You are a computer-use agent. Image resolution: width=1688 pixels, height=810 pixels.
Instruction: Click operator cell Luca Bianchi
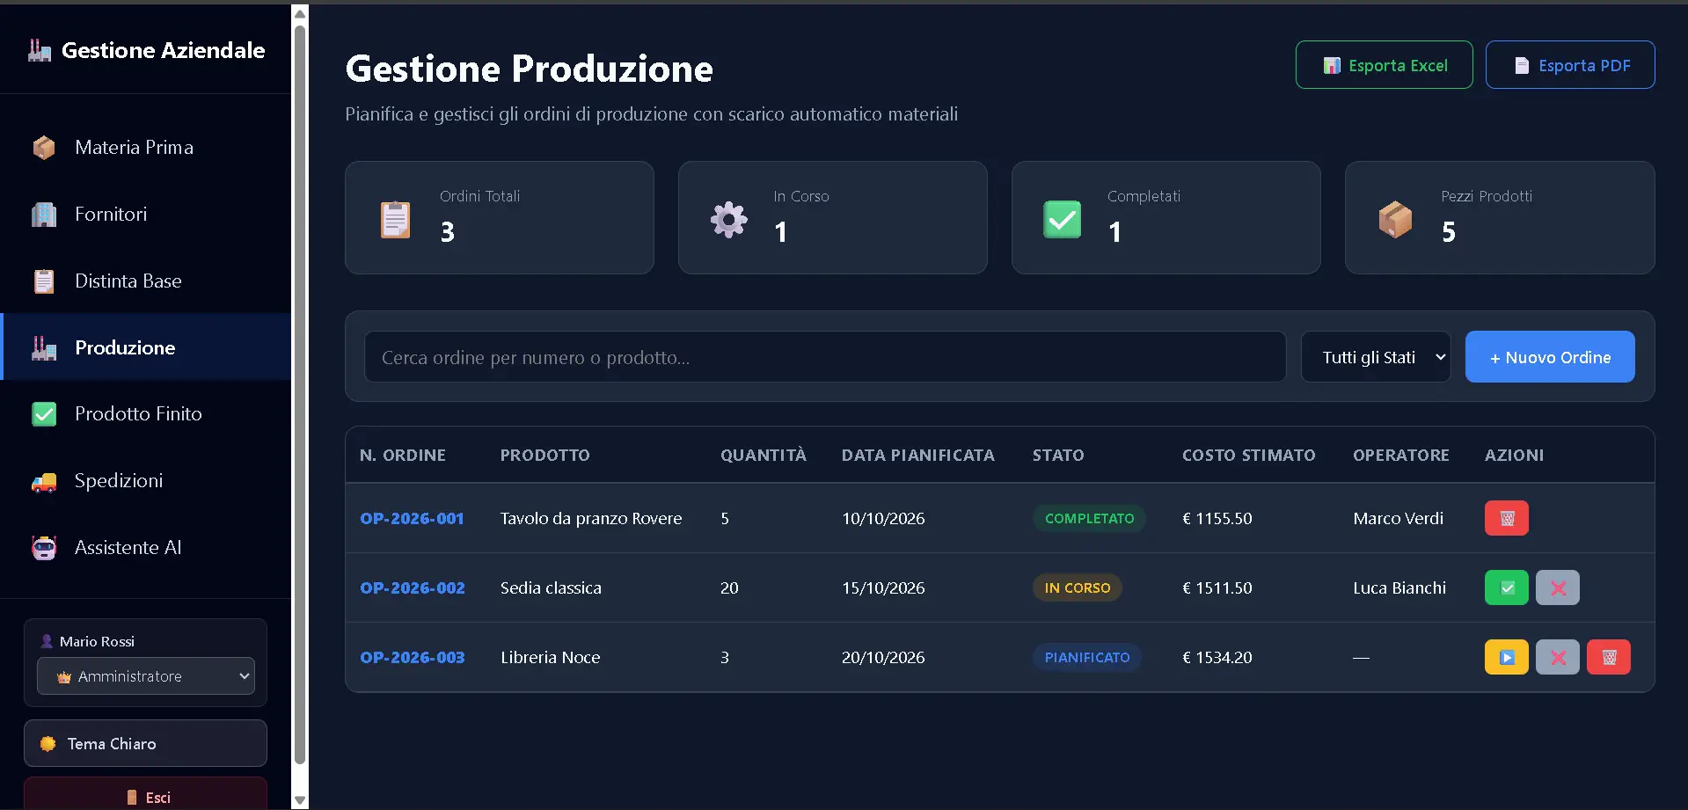pos(1399,587)
